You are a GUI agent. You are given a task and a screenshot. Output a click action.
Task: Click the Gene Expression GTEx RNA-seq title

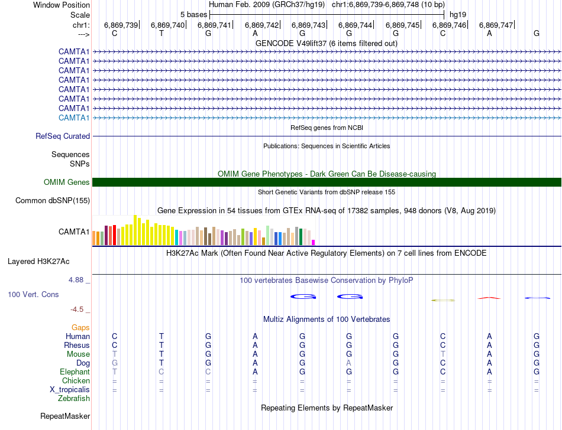pyautogui.click(x=326, y=210)
